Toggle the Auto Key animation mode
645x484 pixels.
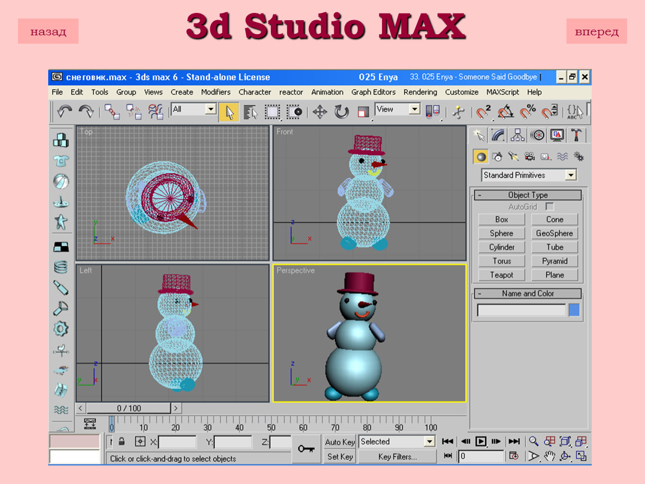[340, 441]
